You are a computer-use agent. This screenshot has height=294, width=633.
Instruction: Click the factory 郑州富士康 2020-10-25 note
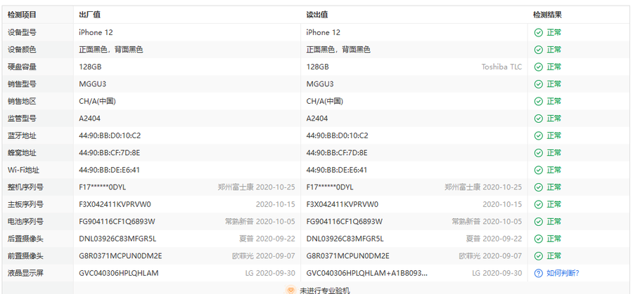[x=256, y=187]
